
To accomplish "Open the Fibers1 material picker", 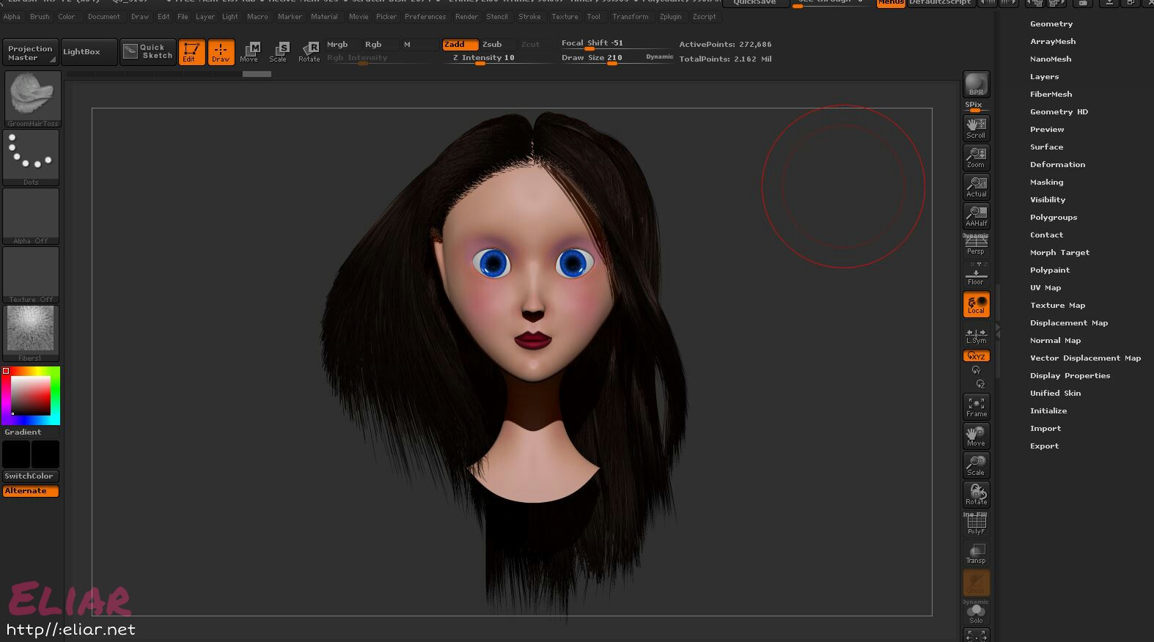I will click(x=32, y=333).
